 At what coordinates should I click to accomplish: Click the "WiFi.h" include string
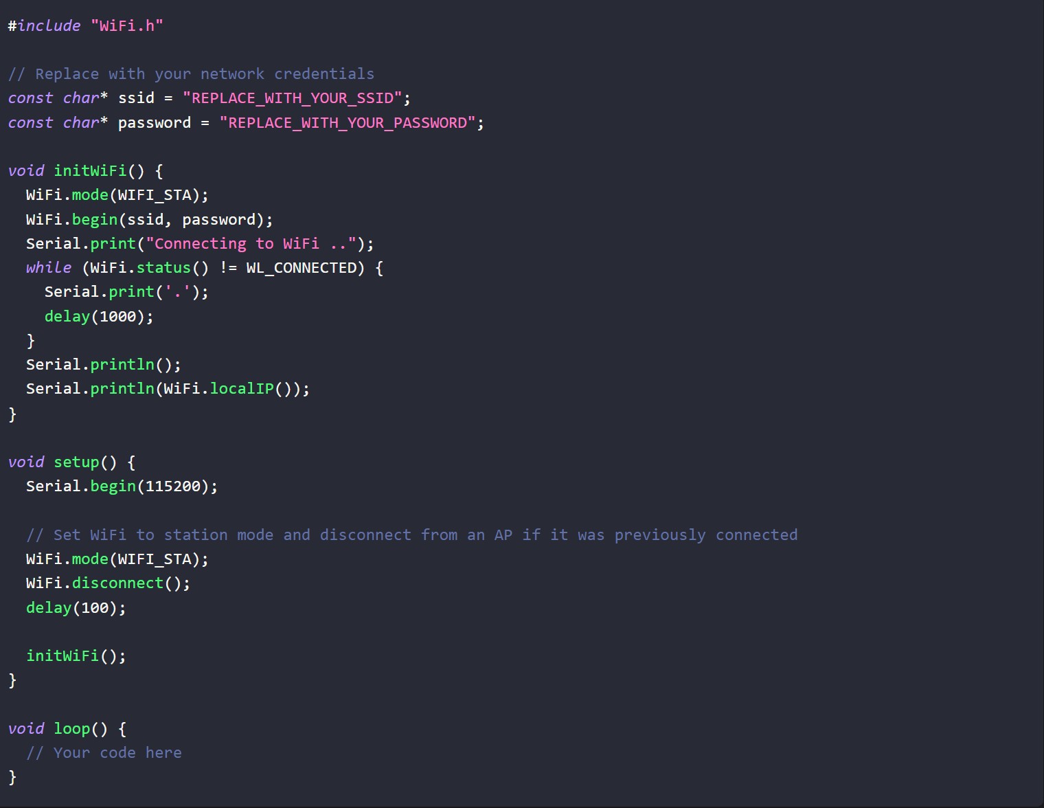127,26
